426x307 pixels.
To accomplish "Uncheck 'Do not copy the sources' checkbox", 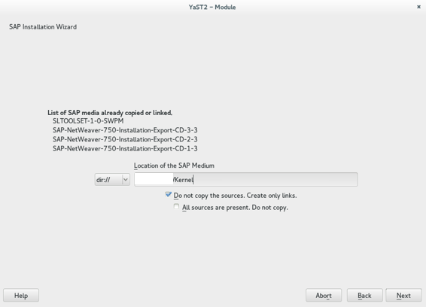I will coord(168,195).
